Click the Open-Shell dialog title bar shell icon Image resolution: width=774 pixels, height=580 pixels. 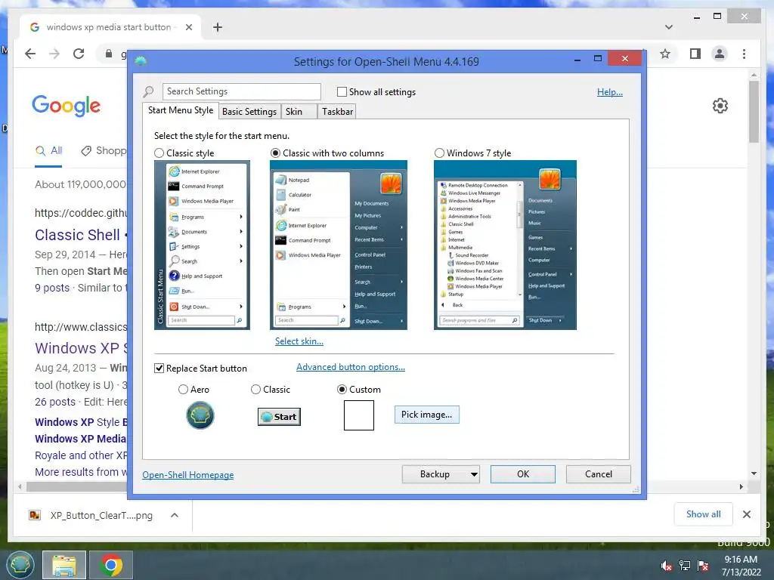[x=141, y=60]
